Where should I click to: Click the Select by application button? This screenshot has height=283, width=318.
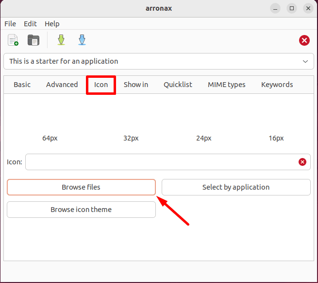(236, 187)
